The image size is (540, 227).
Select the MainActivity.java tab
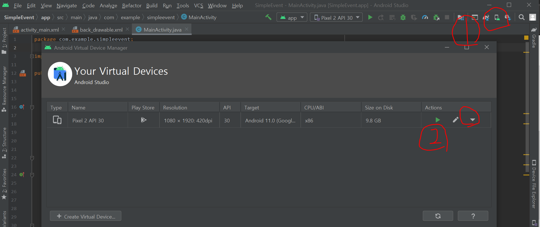click(x=162, y=30)
